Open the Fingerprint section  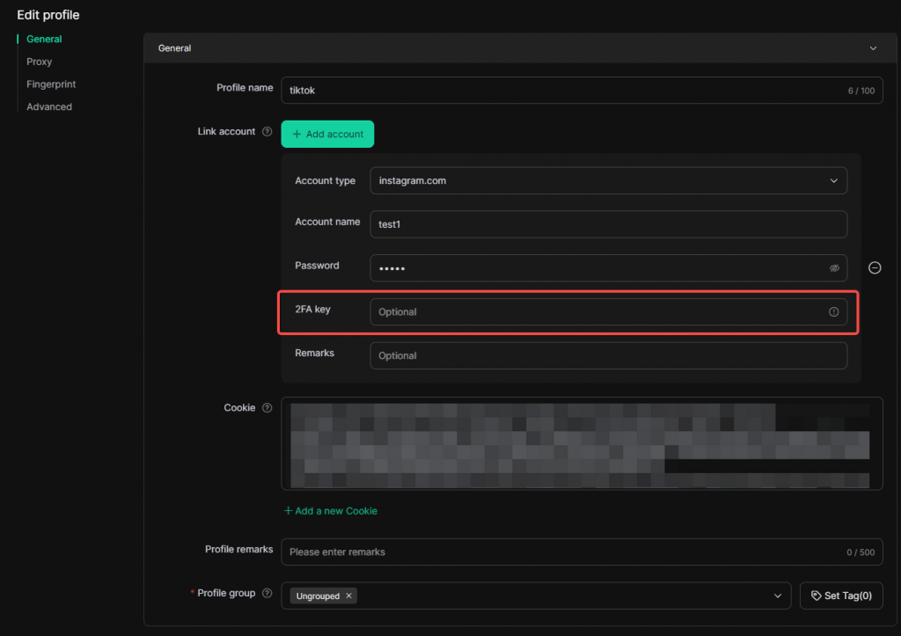(x=51, y=84)
